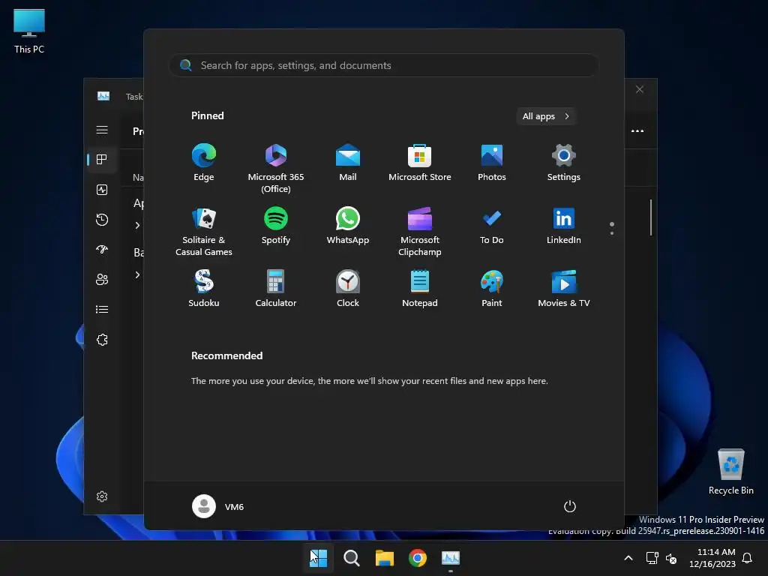Select Processes page in Task Manager sidebar
Screen dimensions: 768x576
coord(102,160)
